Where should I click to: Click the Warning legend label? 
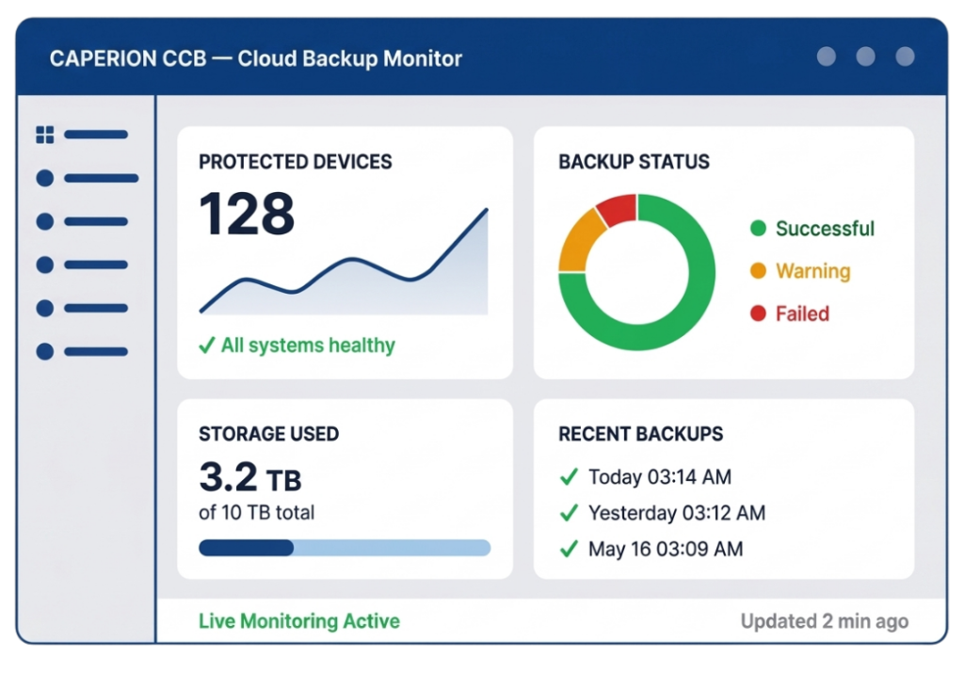tap(812, 270)
